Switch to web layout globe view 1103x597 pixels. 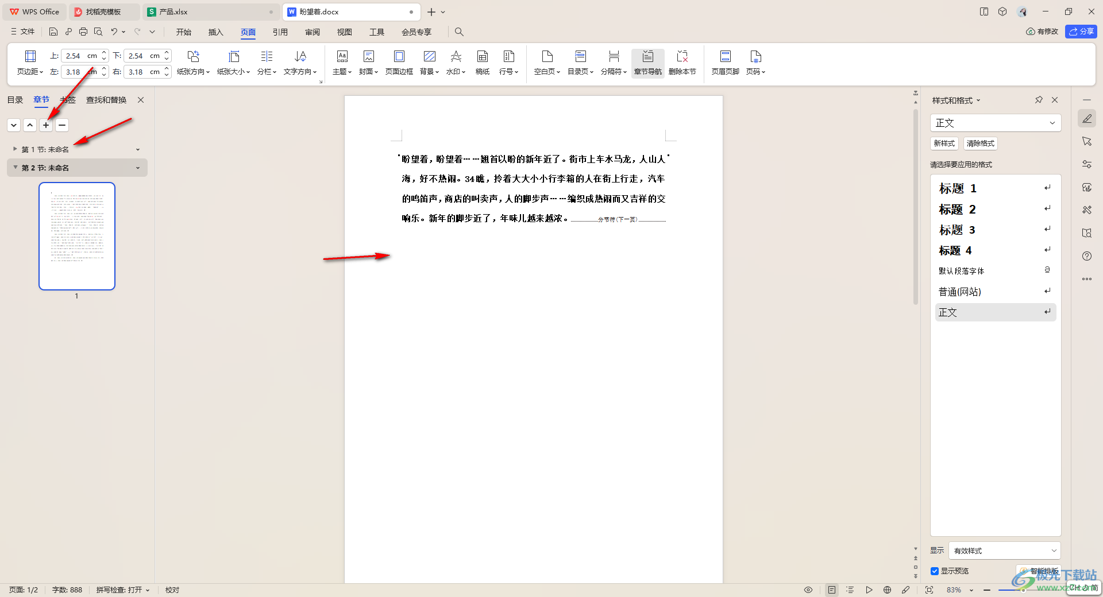pyautogui.click(x=888, y=590)
